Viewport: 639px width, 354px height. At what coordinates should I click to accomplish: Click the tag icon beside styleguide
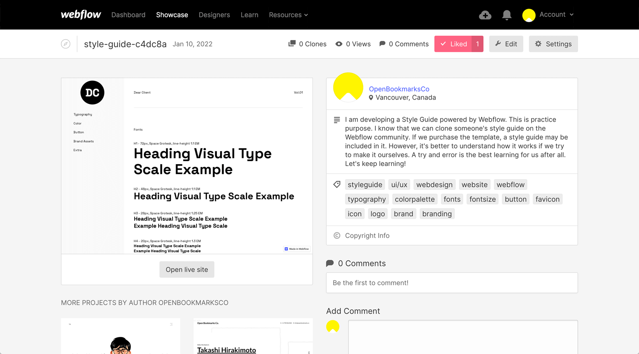tap(337, 184)
